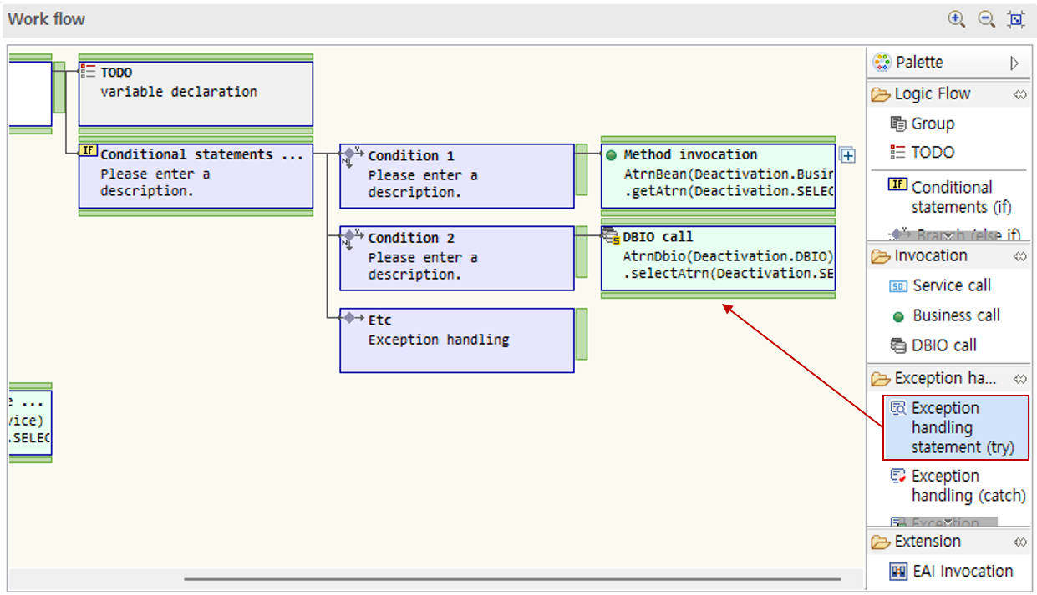The image size is (1037, 595).
Task: Select the Condition 2 node
Action: [456, 258]
